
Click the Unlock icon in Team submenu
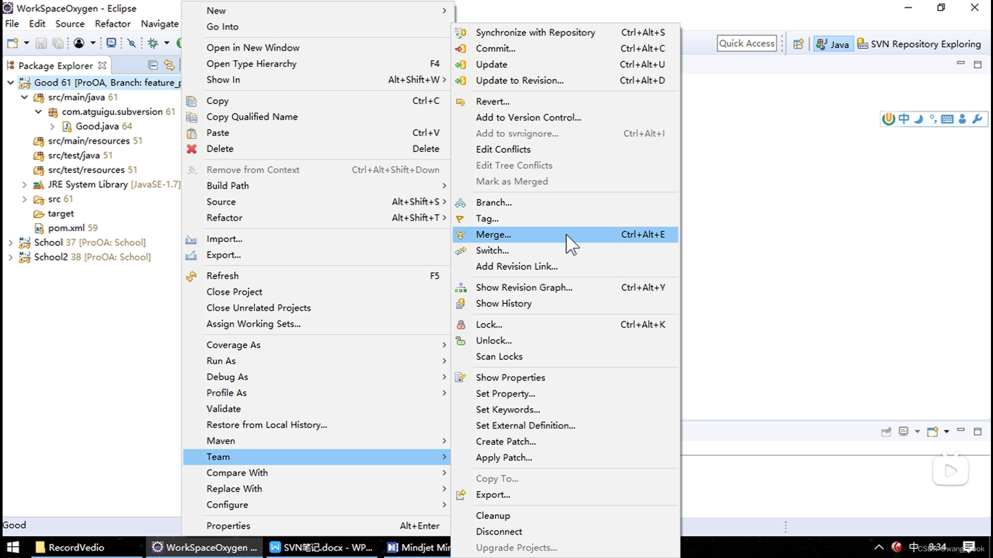460,341
